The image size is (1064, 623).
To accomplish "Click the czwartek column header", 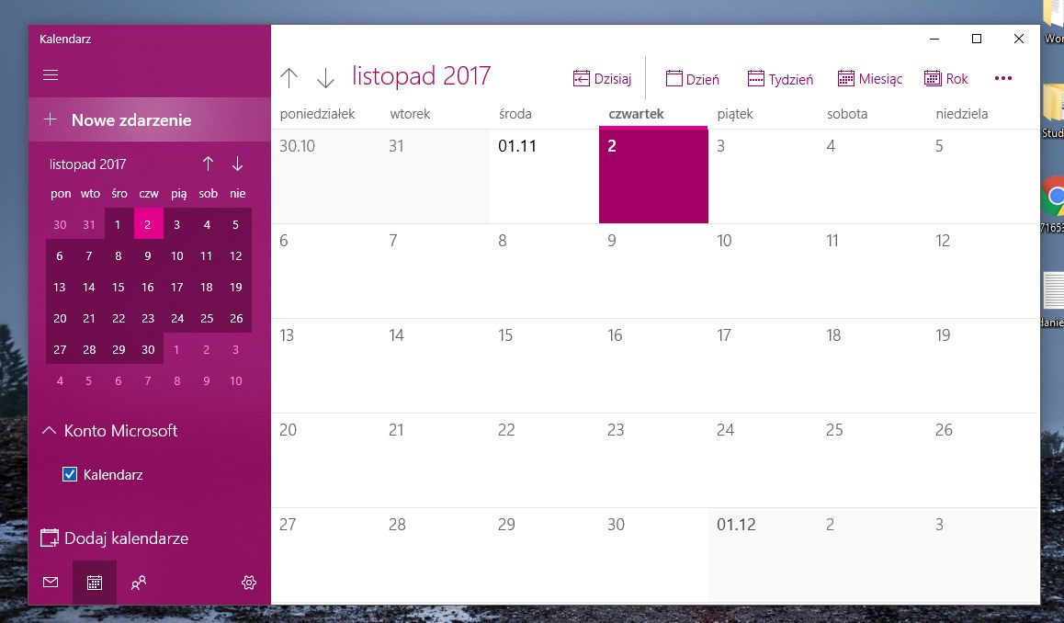I will point(636,114).
